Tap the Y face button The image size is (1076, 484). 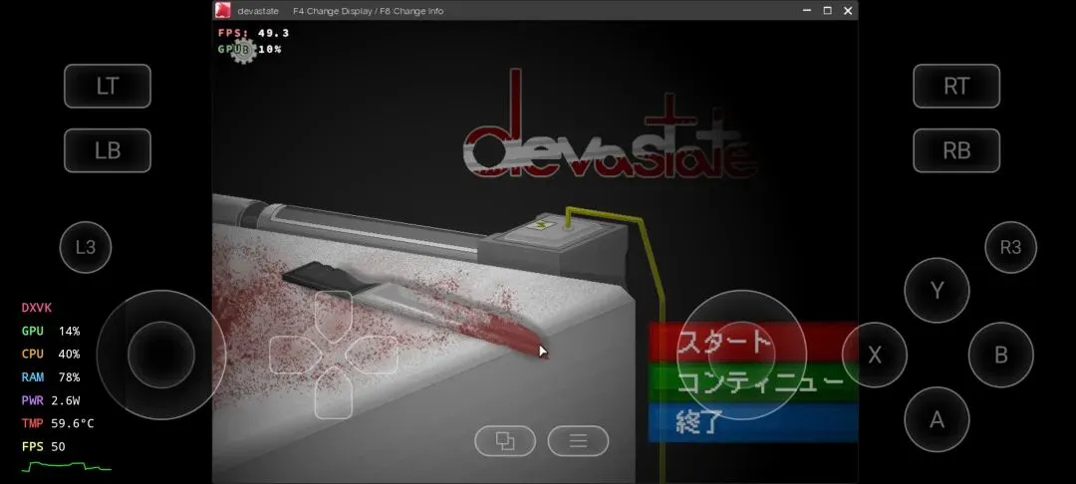(937, 291)
